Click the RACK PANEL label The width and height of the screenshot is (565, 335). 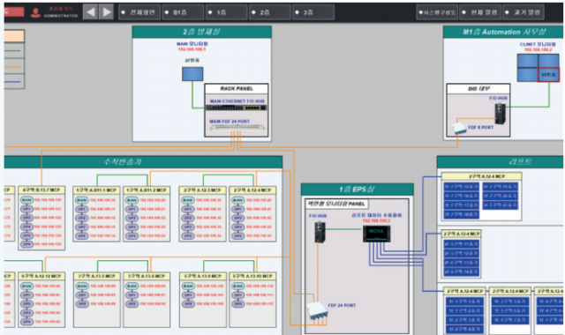(x=237, y=88)
